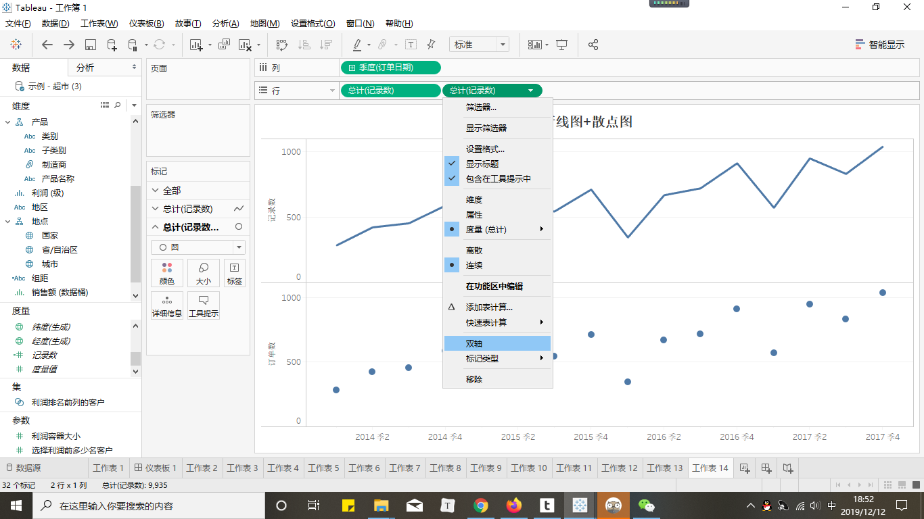Image resolution: width=924 pixels, height=519 pixels.
Task: Pause automatic updates using the toolbar icon
Action: coord(133,45)
